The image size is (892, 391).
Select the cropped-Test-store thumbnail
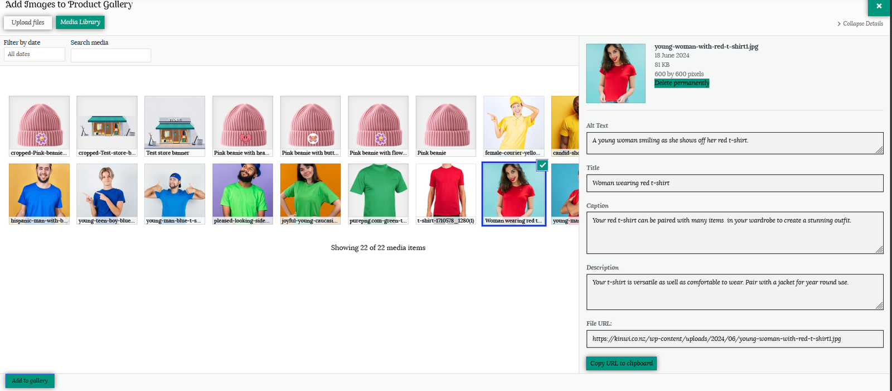[x=107, y=126]
